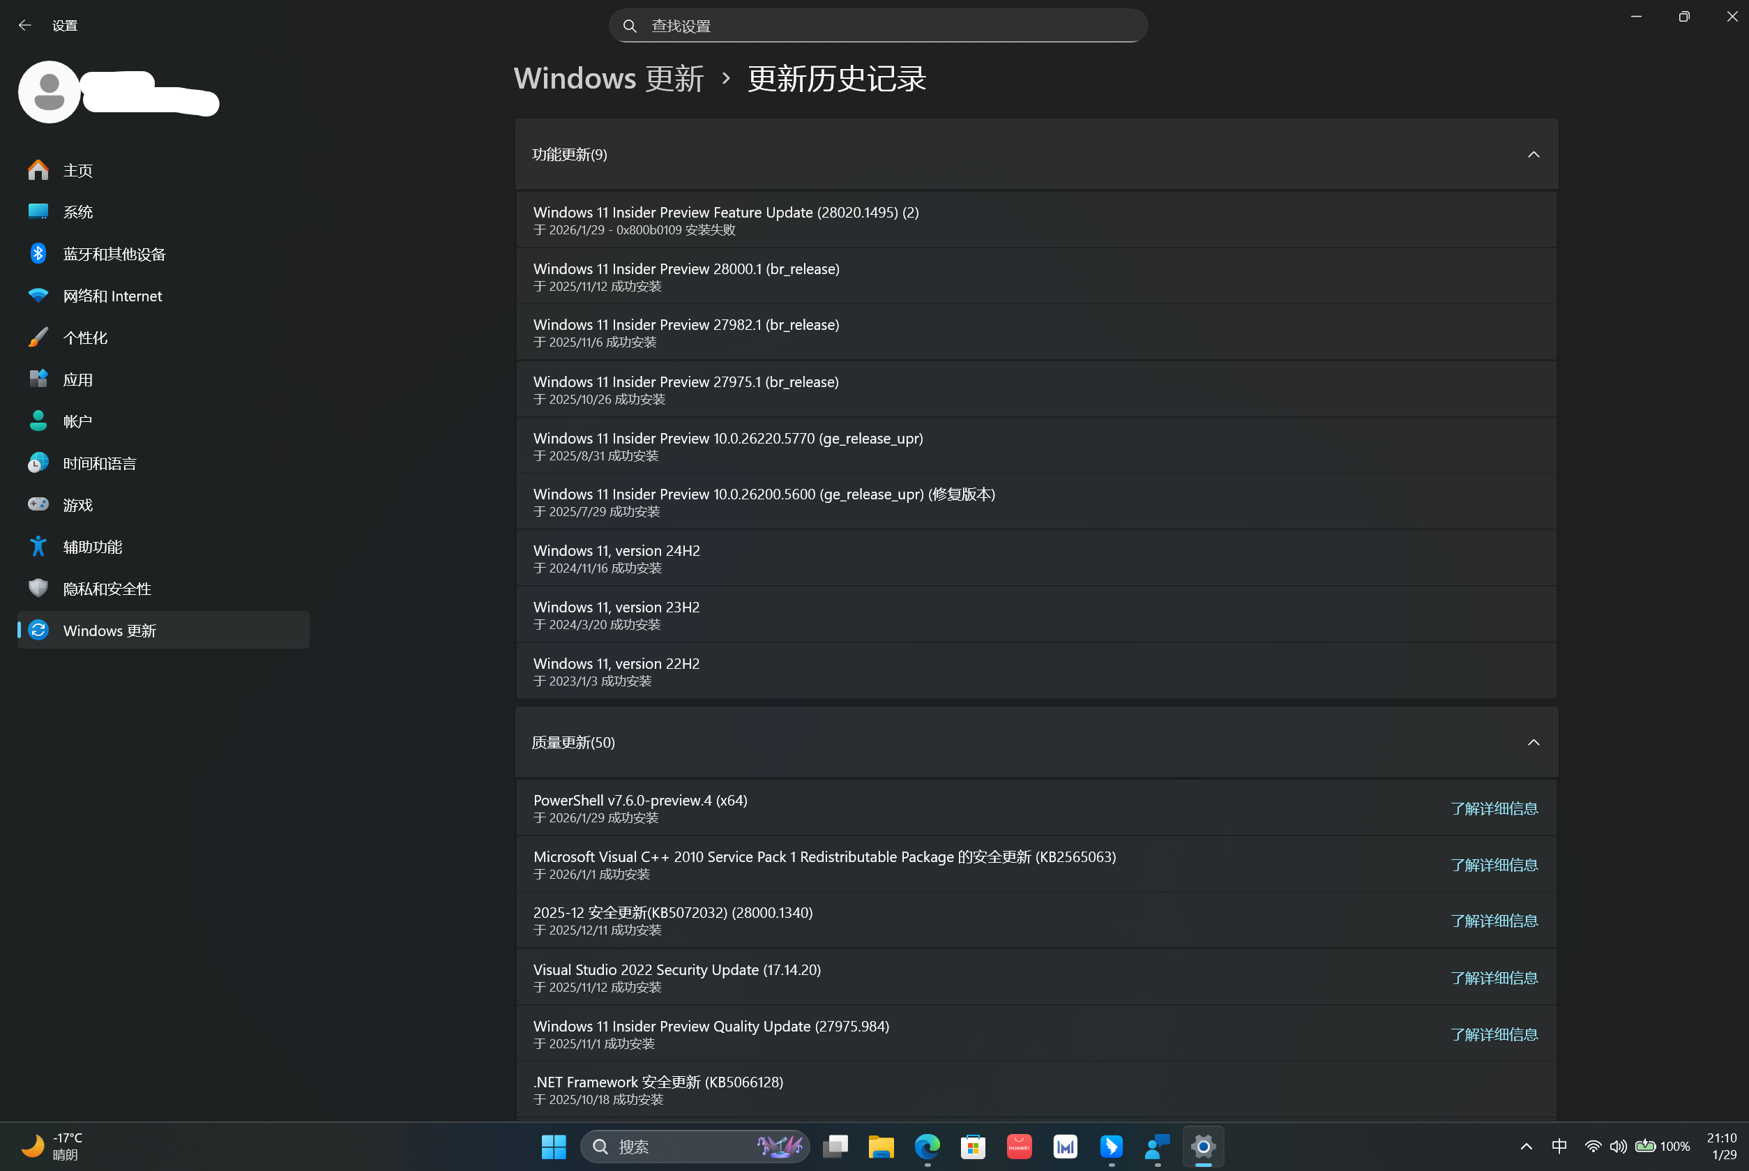Collapse the 功能更新(9) section
The width and height of the screenshot is (1749, 1171).
coord(1534,155)
